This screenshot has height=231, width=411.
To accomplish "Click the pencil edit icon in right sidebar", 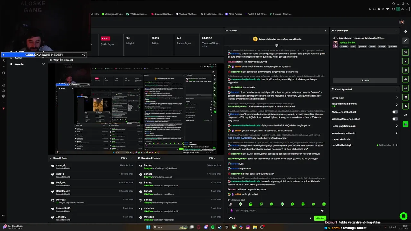I will tap(406, 41).
